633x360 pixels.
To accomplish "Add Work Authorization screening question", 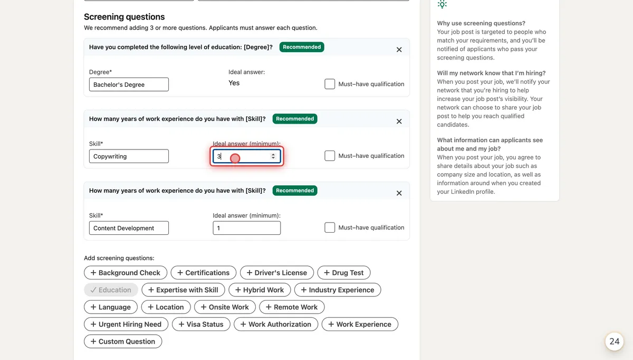I will 276,324.
